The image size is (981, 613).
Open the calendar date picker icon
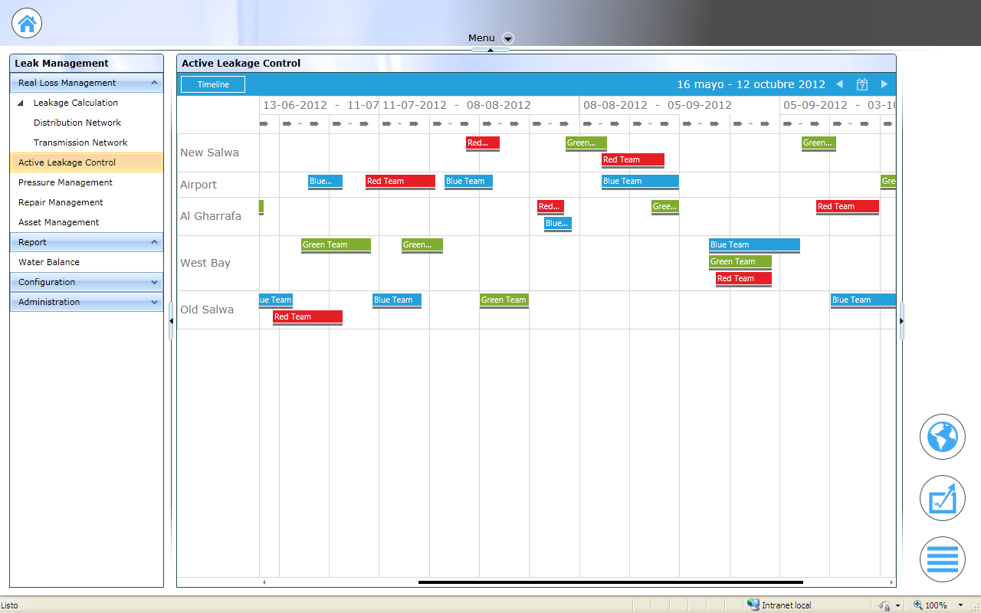(862, 84)
